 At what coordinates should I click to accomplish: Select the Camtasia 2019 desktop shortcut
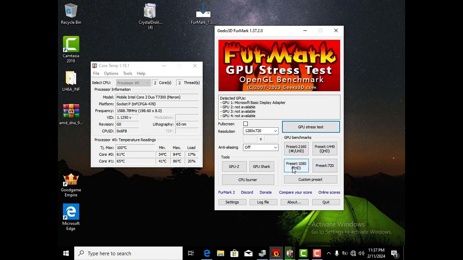click(71, 49)
